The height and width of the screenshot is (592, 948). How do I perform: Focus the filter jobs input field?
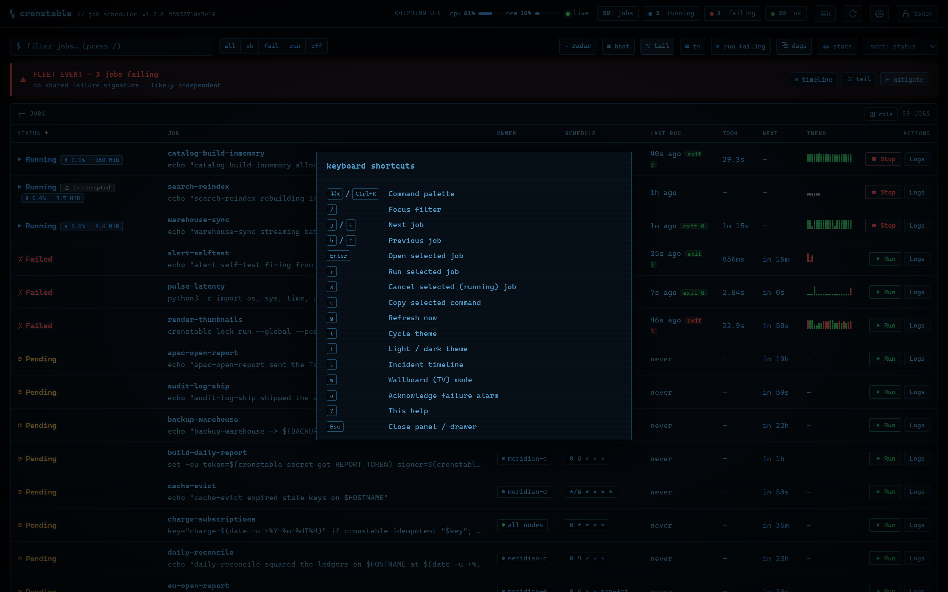[112, 46]
